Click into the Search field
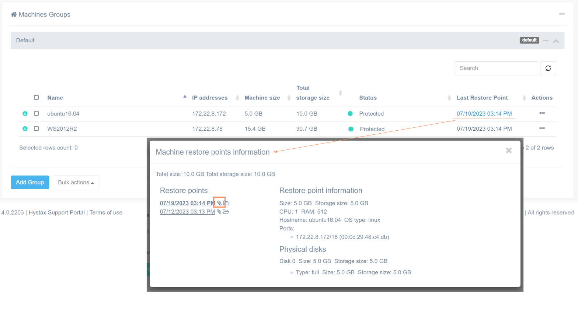 coord(496,68)
